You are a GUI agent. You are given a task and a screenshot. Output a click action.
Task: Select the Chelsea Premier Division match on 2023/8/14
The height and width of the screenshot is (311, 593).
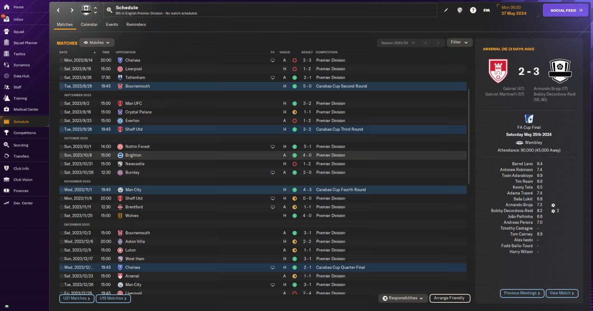[263, 60]
